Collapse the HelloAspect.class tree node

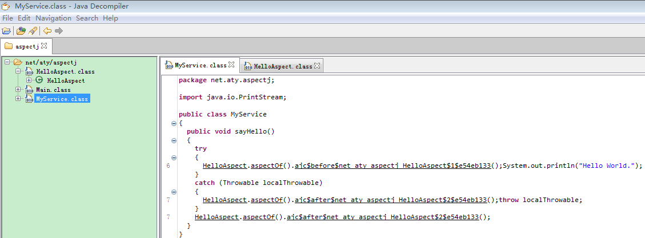tap(18, 71)
